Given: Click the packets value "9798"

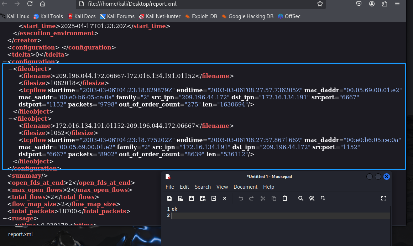Looking at the screenshot, I should click(x=107, y=105).
